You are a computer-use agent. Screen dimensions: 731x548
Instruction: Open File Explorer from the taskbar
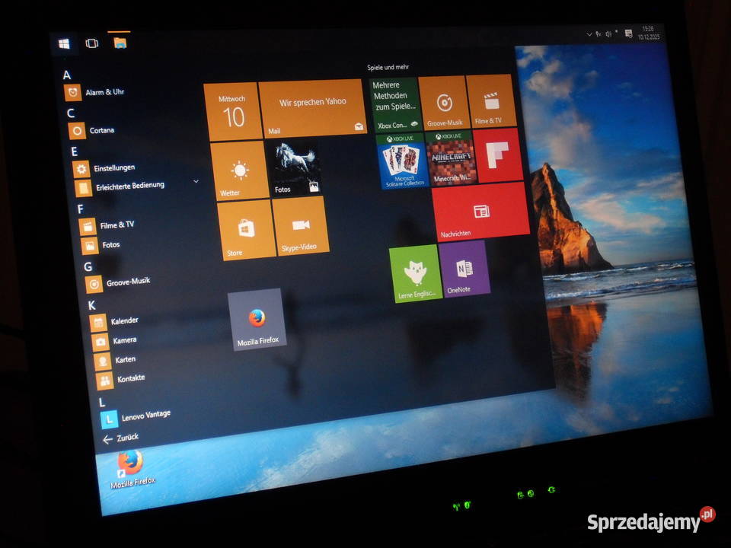tap(118, 44)
